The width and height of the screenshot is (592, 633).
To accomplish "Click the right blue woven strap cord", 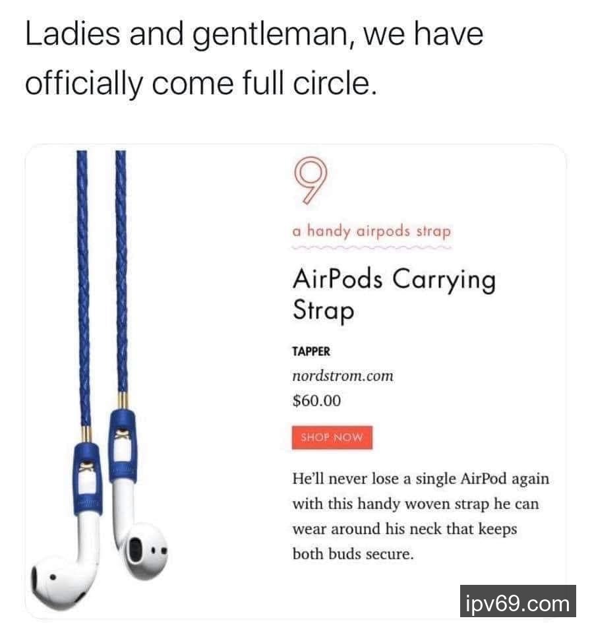I will pyautogui.click(x=121, y=270).
